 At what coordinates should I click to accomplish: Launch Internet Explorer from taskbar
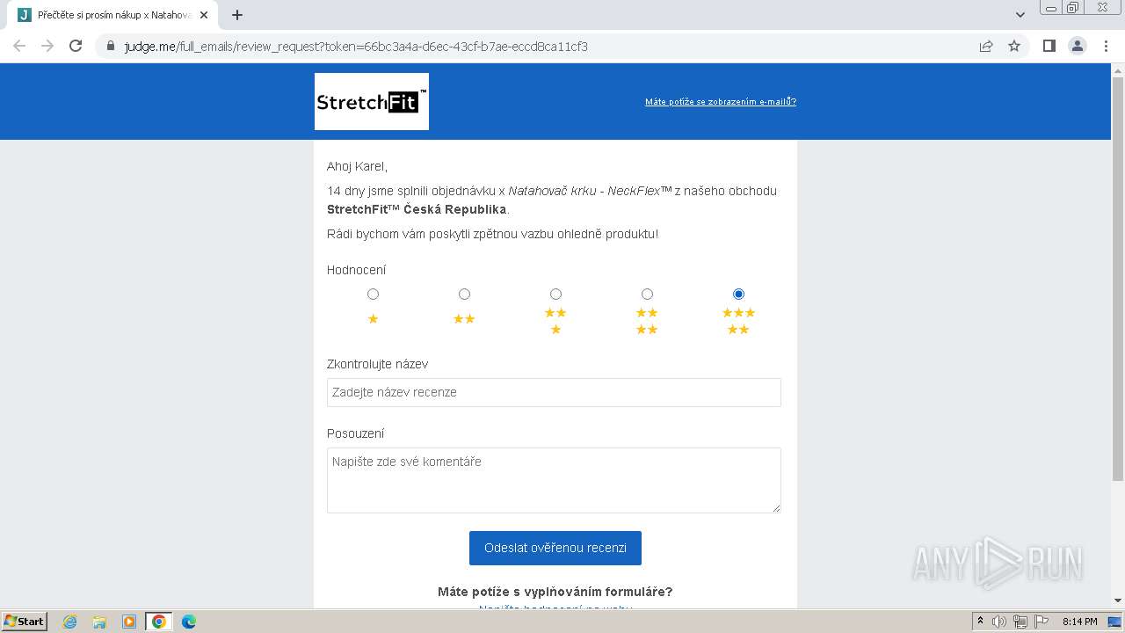click(x=69, y=622)
